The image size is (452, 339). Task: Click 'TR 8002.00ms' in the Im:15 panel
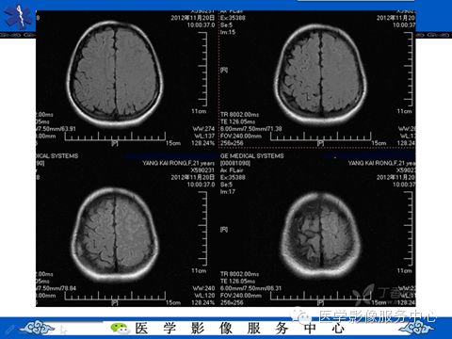[239, 114]
